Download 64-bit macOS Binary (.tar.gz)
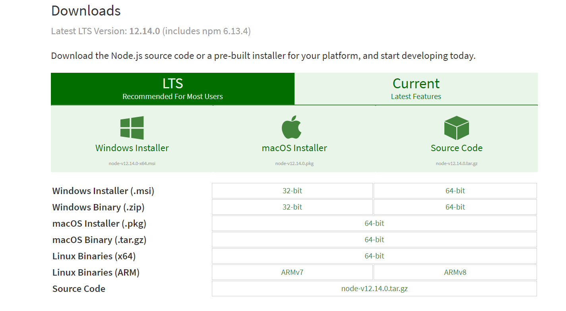 [374, 240]
